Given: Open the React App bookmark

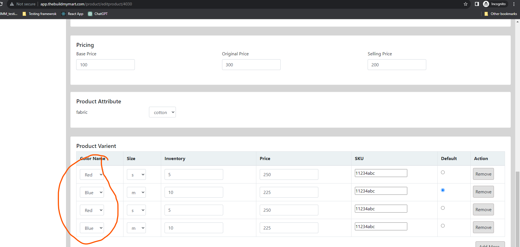Looking at the screenshot, I should pyautogui.click(x=73, y=14).
